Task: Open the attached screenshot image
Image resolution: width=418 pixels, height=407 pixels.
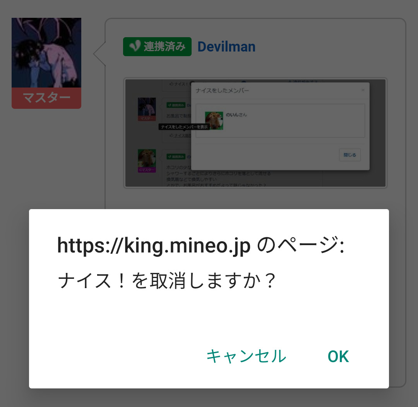Action: coord(255,133)
